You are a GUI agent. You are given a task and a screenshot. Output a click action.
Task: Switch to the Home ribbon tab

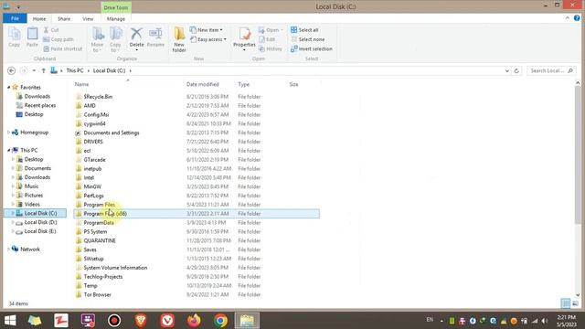[39, 18]
